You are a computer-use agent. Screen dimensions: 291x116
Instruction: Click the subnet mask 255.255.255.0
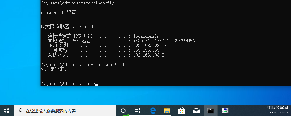[149, 50]
